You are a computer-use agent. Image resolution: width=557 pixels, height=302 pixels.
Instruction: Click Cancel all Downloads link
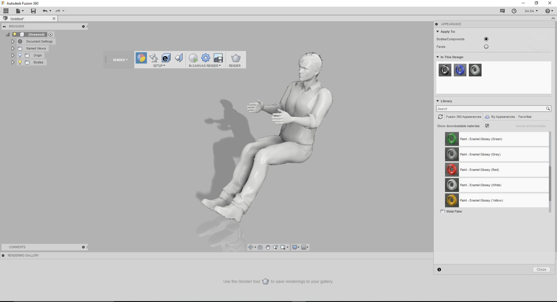pos(530,126)
